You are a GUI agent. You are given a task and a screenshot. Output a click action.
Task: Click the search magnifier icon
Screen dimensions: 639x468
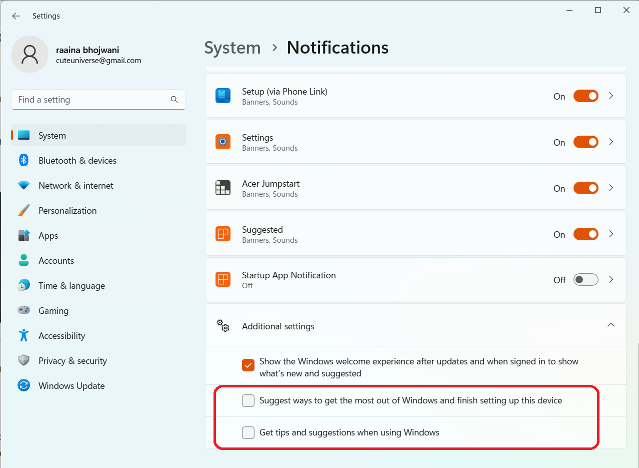[x=174, y=100]
